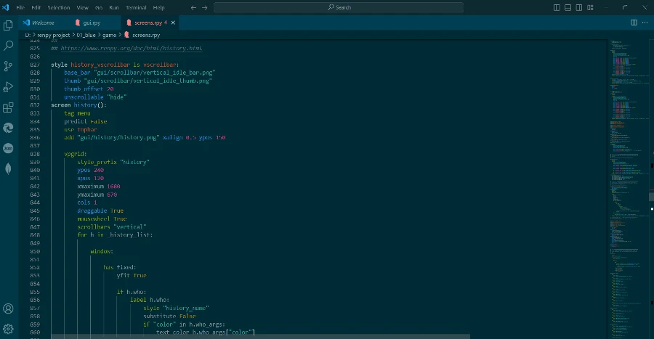Open the editor More Actions ellipsis menu
The width and height of the screenshot is (654, 339).
[x=645, y=23]
